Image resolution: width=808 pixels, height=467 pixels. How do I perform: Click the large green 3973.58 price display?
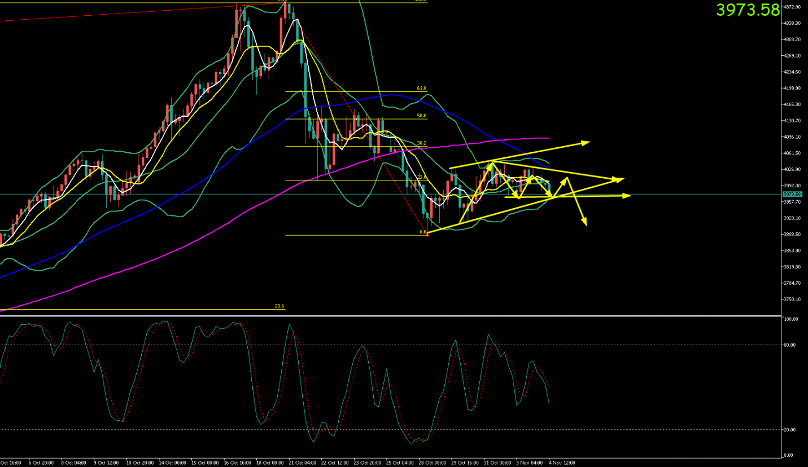747,10
